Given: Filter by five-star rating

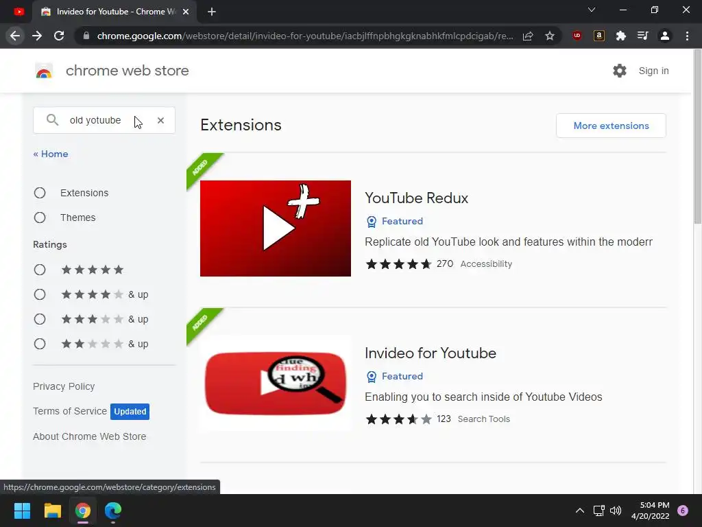Looking at the screenshot, I should click(x=40, y=270).
